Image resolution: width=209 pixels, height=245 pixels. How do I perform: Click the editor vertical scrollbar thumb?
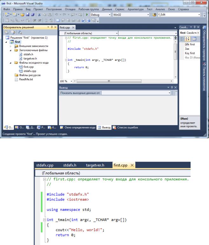click(x=176, y=52)
